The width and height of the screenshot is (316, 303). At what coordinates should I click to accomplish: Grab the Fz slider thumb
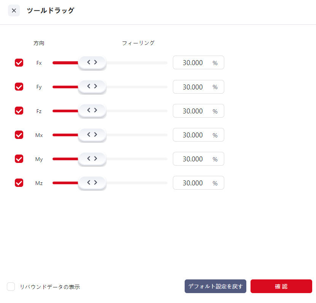click(92, 110)
